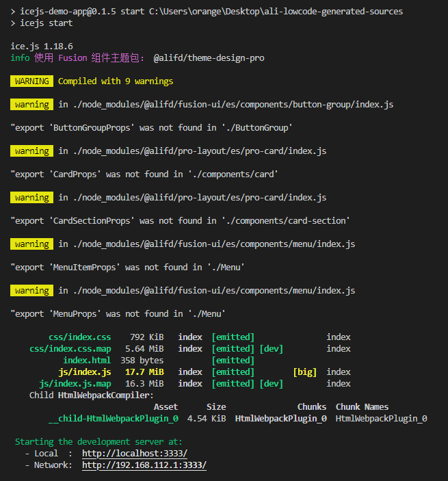Click the MenuItemProps not found message
448x481 pixels.
pos(128,268)
